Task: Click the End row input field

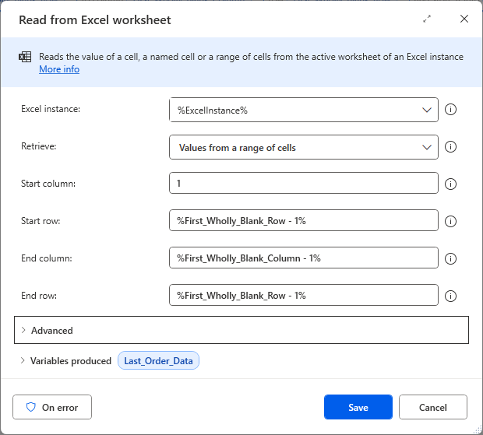Action: [x=304, y=295]
